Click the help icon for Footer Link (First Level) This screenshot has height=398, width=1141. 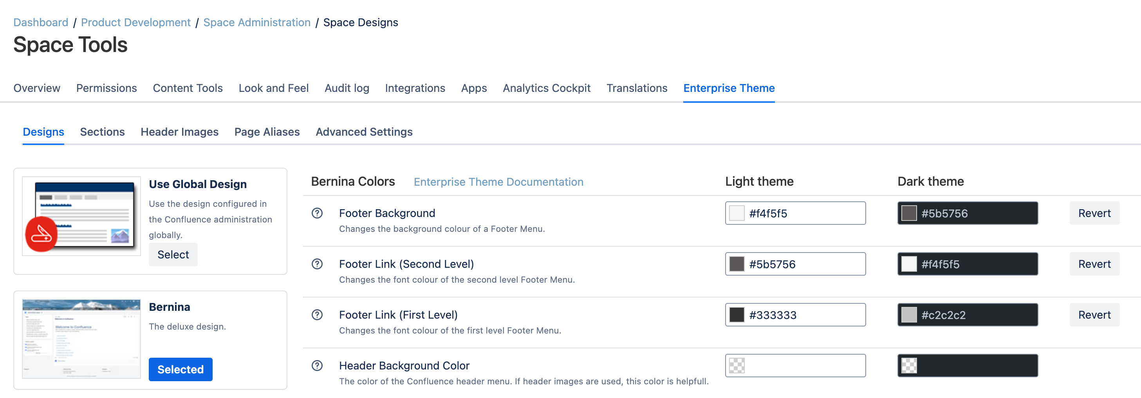click(x=317, y=315)
